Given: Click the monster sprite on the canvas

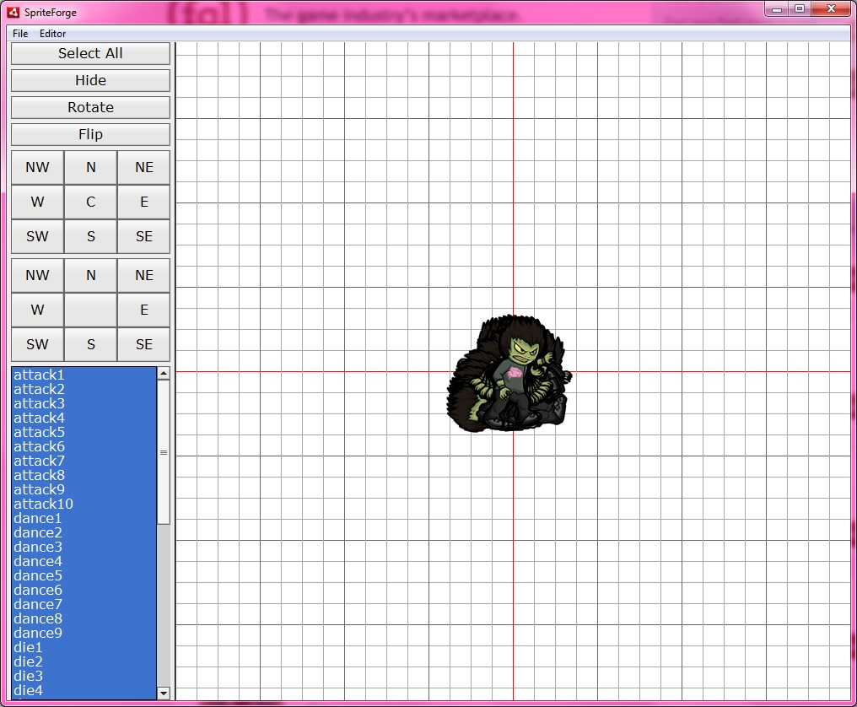Looking at the screenshot, I should click(509, 375).
